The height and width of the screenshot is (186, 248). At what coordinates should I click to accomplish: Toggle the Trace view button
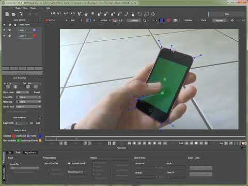click(x=204, y=20)
